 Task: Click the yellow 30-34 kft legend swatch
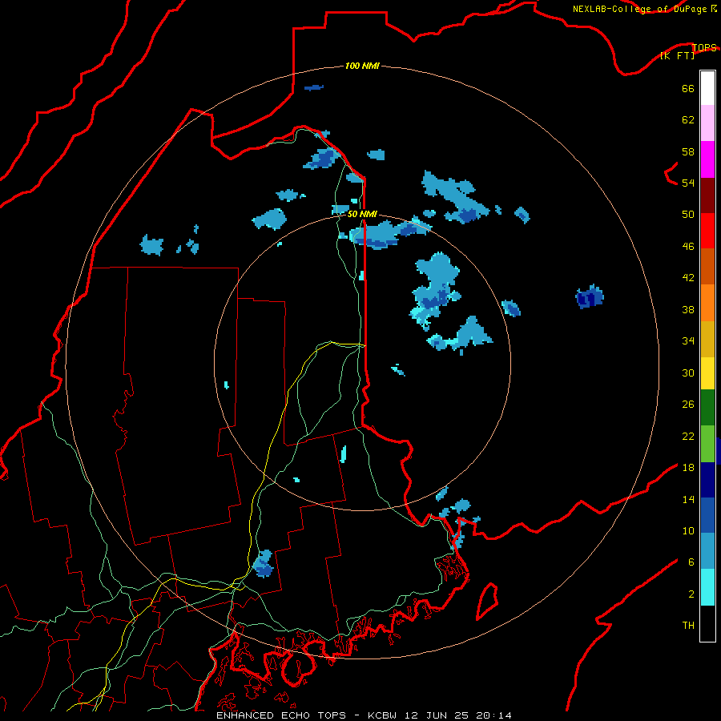point(707,373)
